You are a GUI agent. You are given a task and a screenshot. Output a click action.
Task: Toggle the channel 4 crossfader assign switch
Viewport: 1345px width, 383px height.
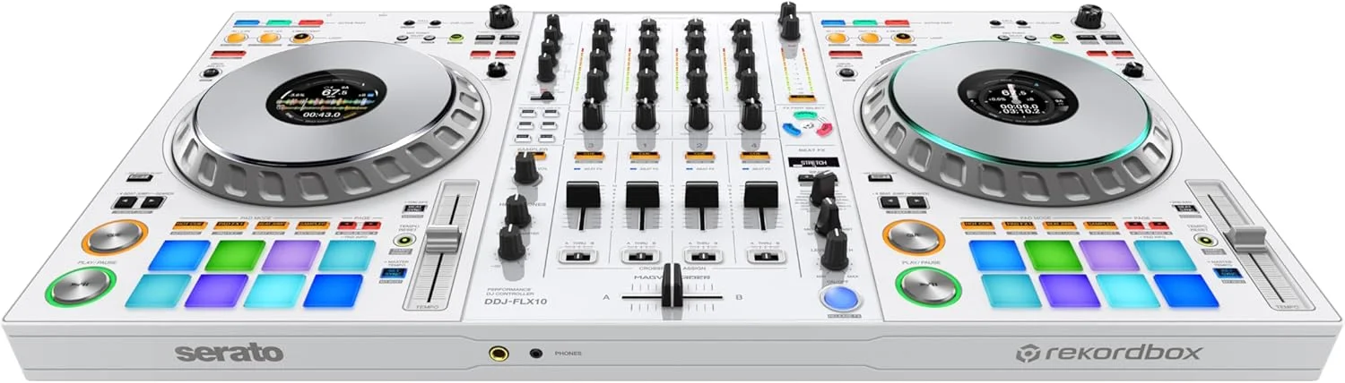tap(761, 257)
